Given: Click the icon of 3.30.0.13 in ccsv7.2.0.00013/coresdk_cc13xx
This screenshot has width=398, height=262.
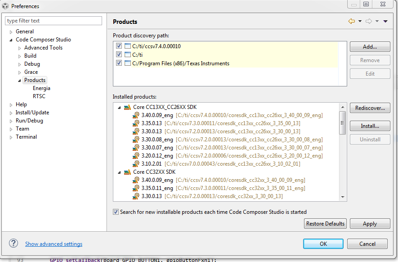Looking at the screenshot, I should point(136,131).
